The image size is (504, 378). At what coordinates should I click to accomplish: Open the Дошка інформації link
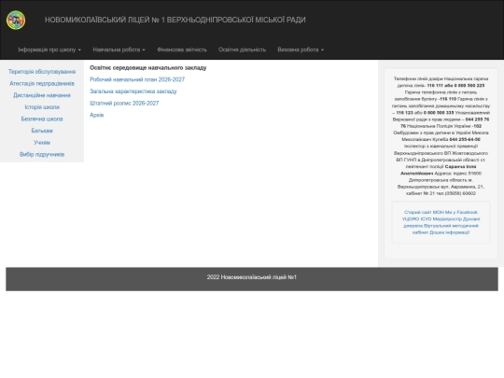[x=449, y=232]
